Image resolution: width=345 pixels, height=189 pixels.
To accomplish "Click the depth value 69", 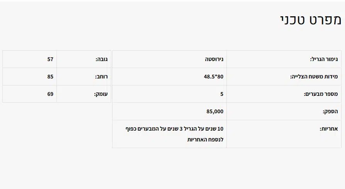I will (50, 94).
